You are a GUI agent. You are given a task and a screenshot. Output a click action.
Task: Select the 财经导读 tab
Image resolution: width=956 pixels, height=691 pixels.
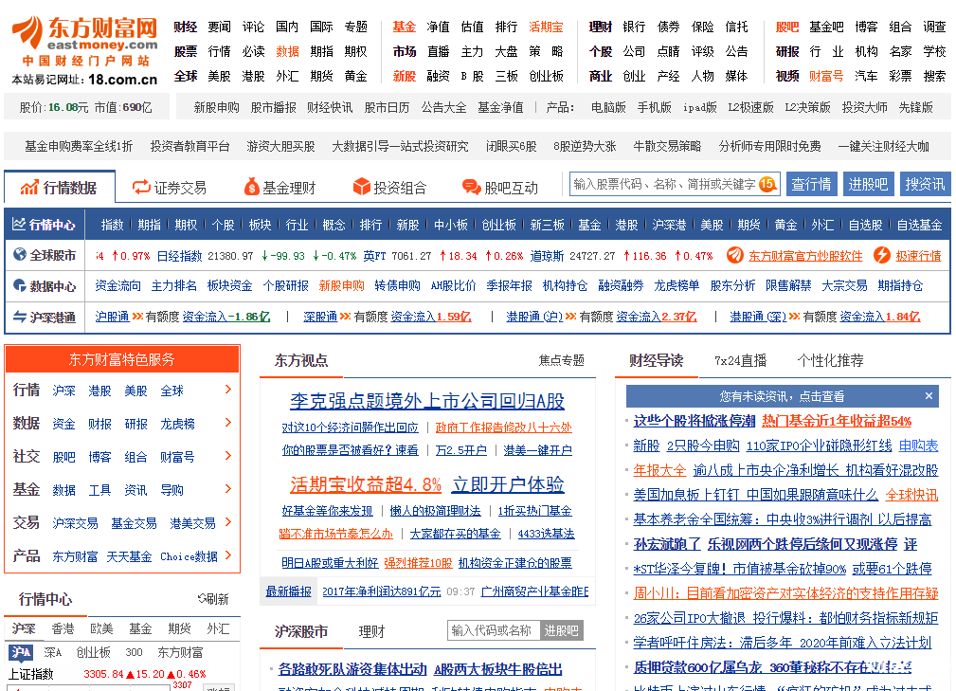(656, 360)
